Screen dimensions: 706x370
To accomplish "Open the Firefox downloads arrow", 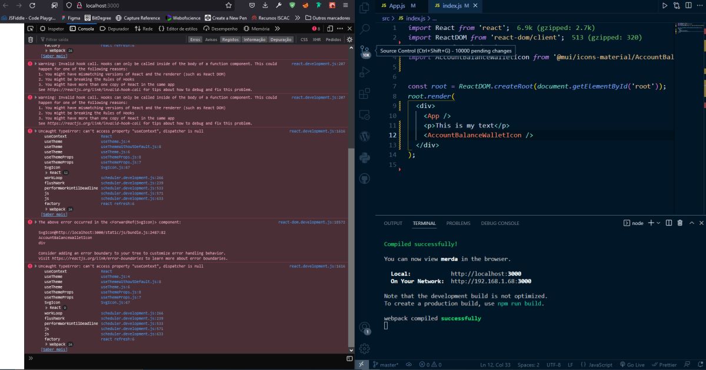I will click(x=264, y=5).
